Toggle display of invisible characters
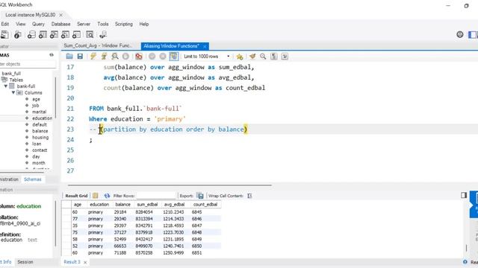This screenshot has width=478, height=268. coord(274,57)
